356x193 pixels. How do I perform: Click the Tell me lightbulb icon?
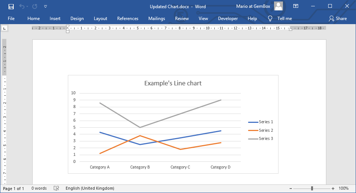pyautogui.click(x=270, y=19)
